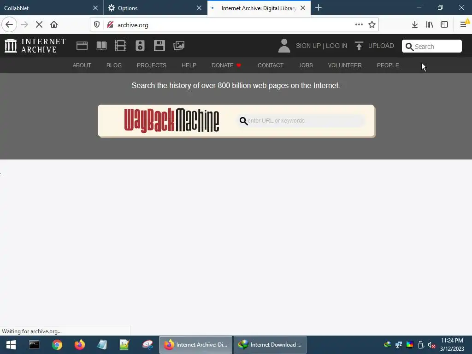Open the Firefox hamburger menu
The image size is (472, 354).
[463, 25]
